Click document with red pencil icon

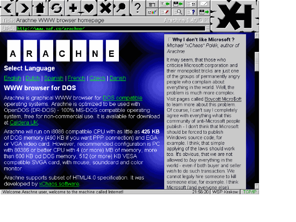click(165, 12)
